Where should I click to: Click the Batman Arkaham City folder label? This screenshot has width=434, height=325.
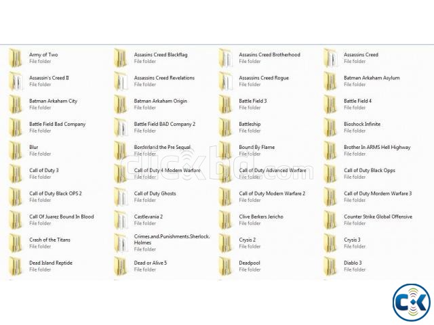(x=53, y=101)
